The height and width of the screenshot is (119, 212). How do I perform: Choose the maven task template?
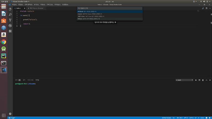[x=110, y=14]
